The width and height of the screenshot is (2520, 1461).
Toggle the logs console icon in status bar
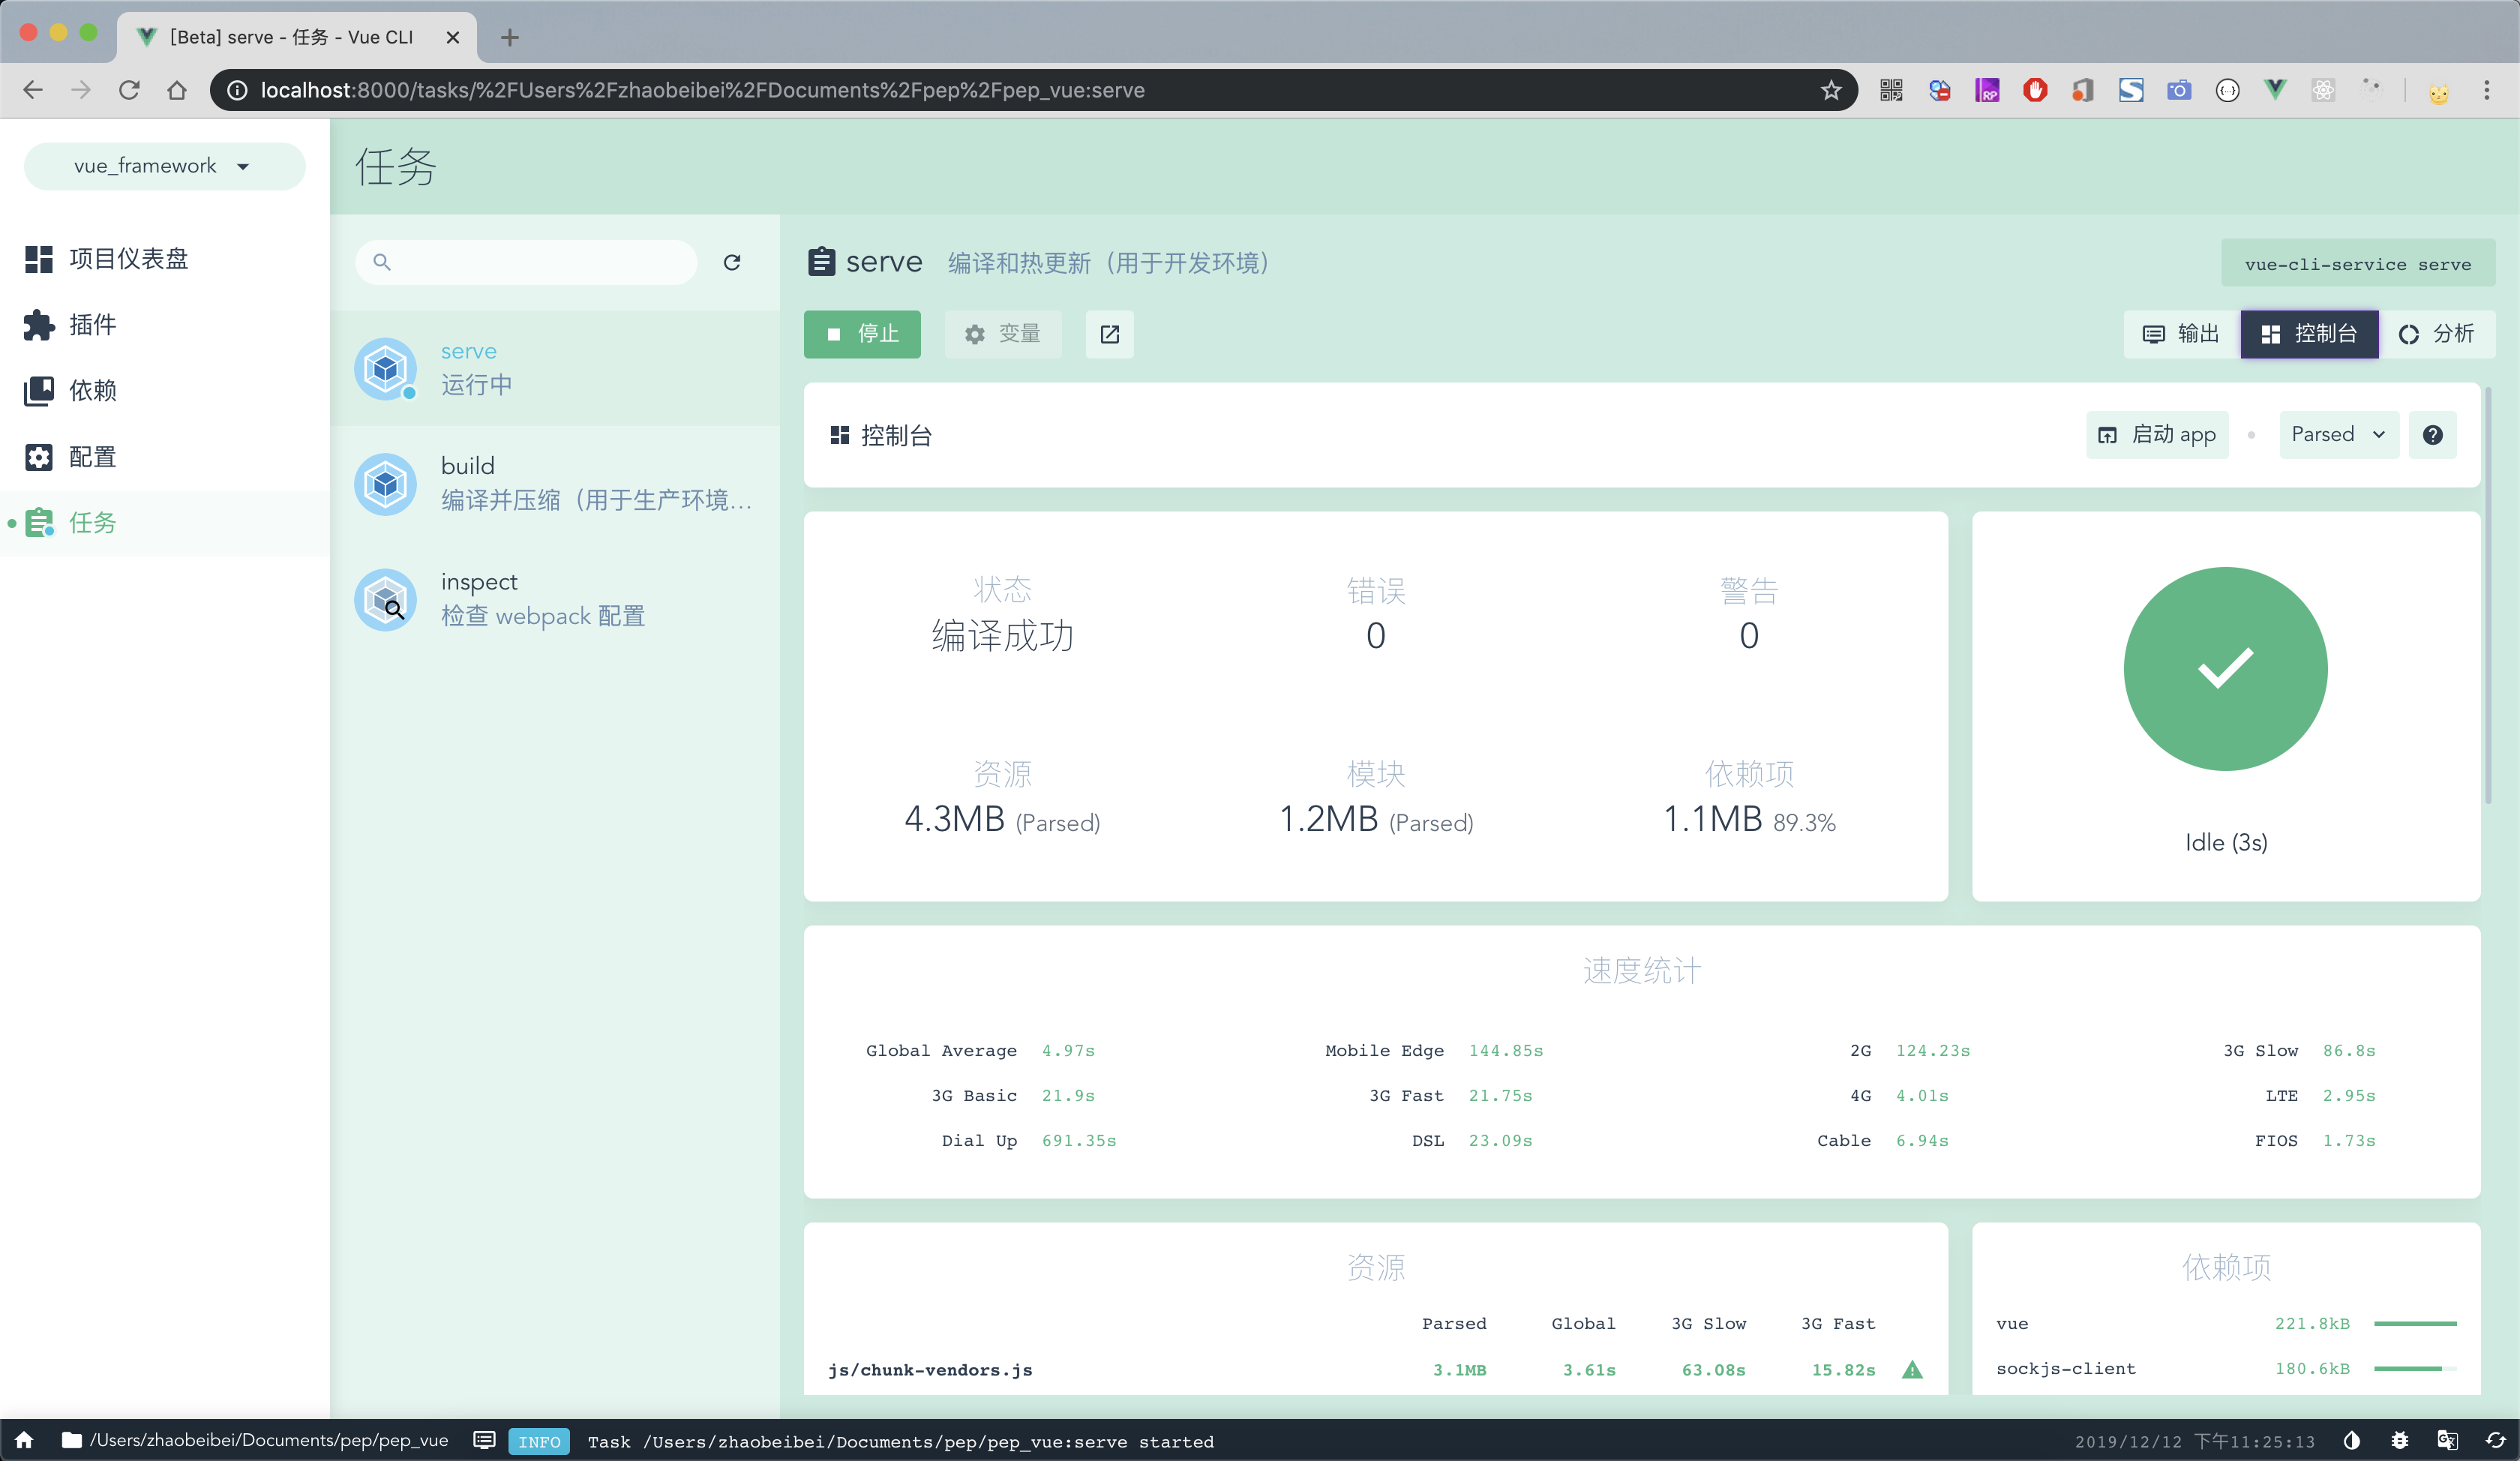tap(484, 1440)
